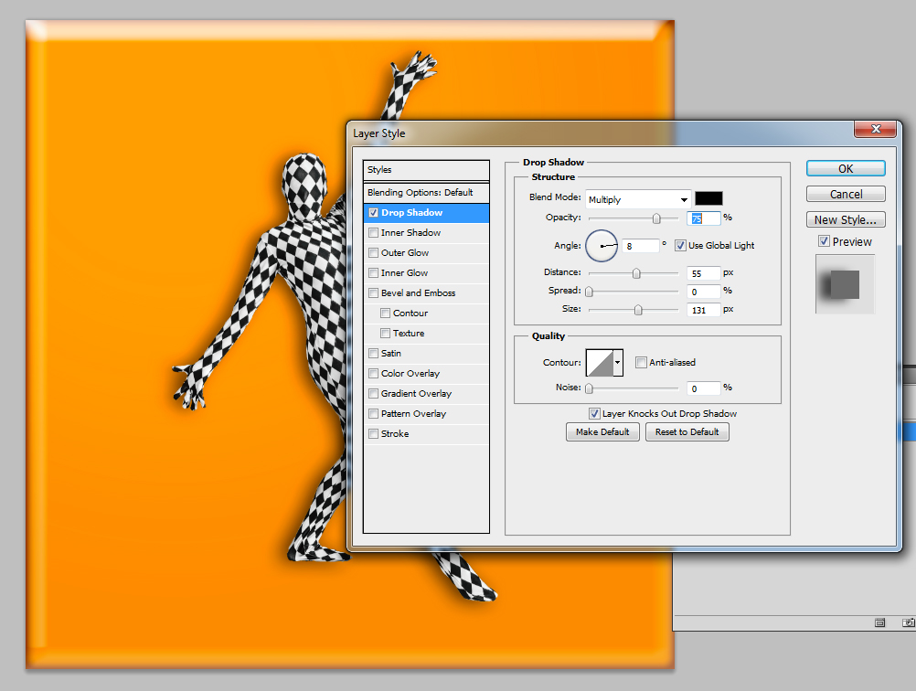Screen dimensions: 916x691
Task: Click the Angle dial control
Action: click(602, 246)
